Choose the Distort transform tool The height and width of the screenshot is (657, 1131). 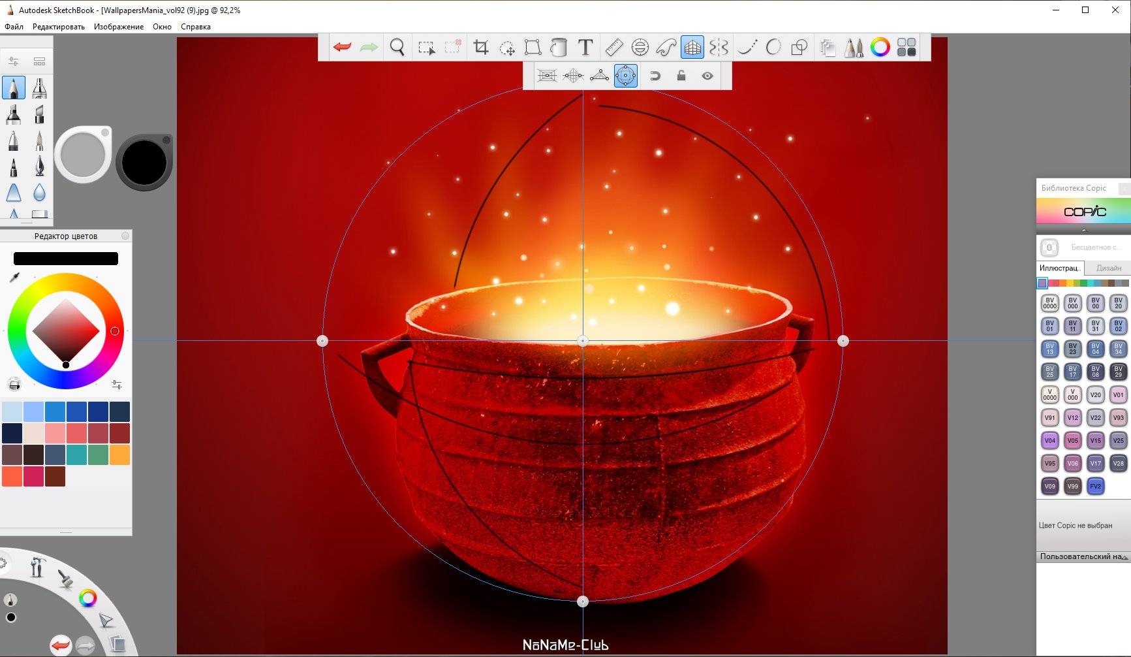(x=533, y=47)
